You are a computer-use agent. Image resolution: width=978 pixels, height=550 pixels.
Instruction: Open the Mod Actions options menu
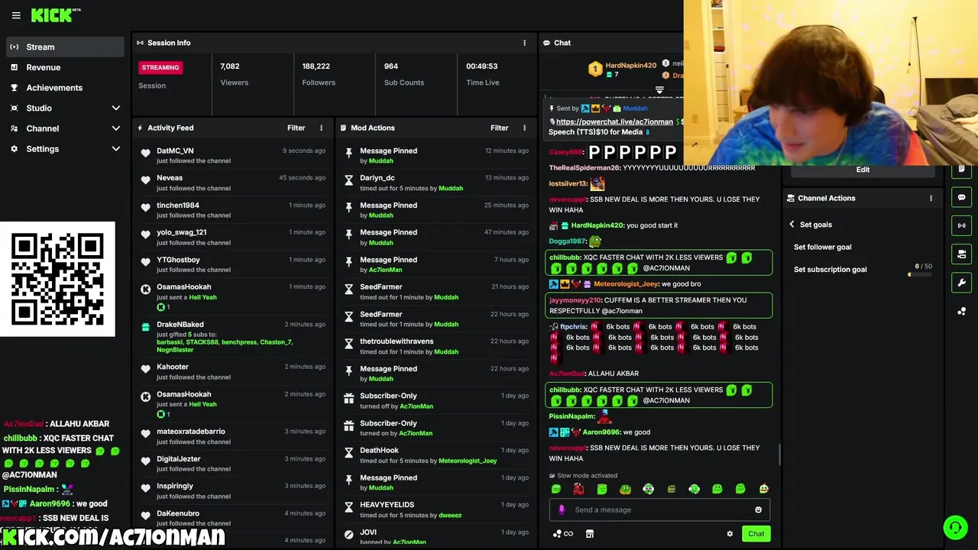(x=524, y=128)
